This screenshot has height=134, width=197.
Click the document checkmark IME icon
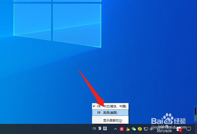point(100,128)
